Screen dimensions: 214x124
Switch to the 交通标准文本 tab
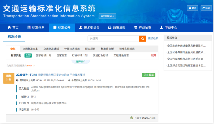pyautogui.click(x=30, y=49)
